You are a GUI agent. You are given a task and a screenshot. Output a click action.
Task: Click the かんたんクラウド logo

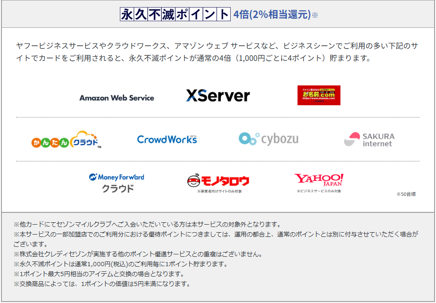[x=66, y=140]
